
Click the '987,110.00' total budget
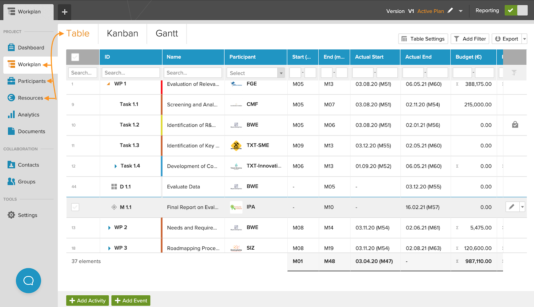478,261
